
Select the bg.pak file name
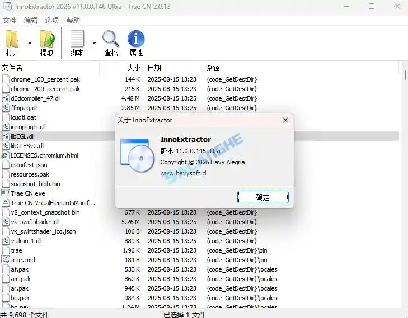pyautogui.click(x=20, y=298)
